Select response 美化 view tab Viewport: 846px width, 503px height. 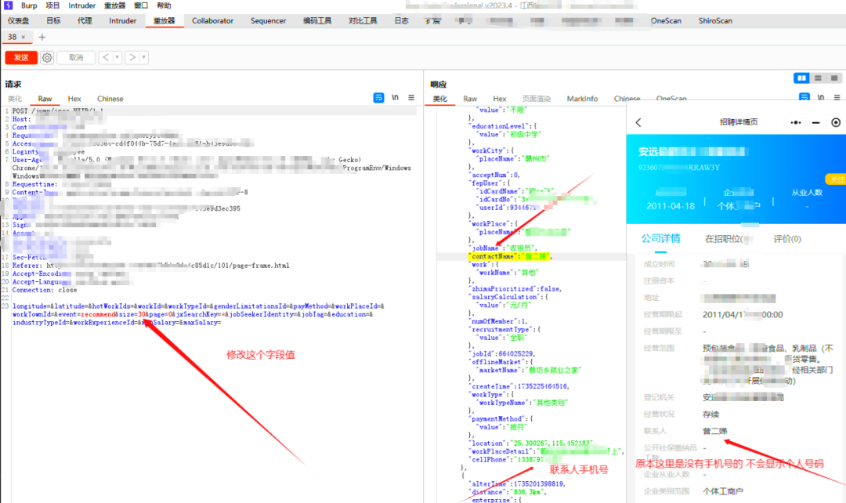[440, 99]
